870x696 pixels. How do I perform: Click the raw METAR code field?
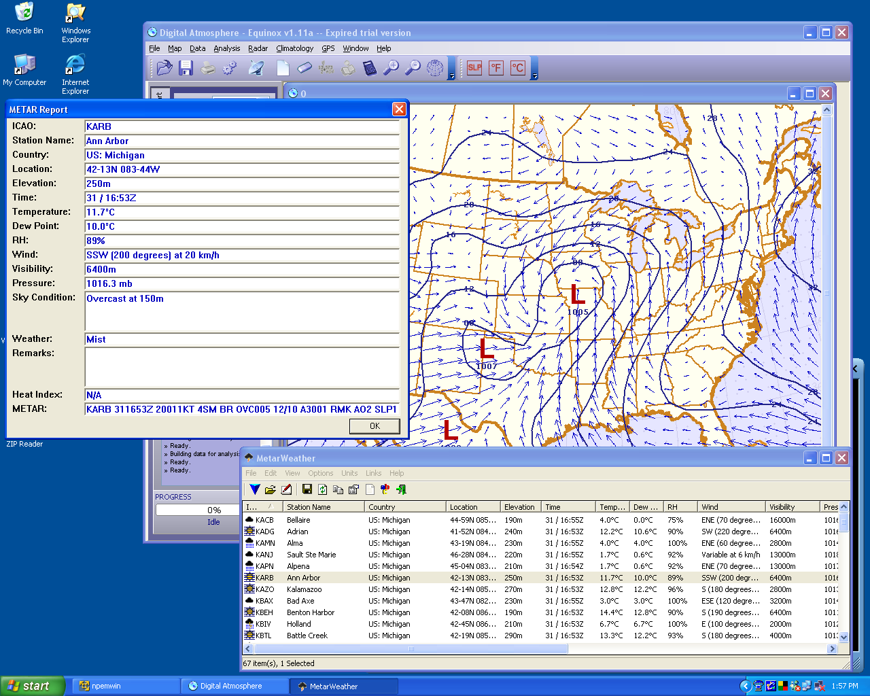click(x=242, y=409)
